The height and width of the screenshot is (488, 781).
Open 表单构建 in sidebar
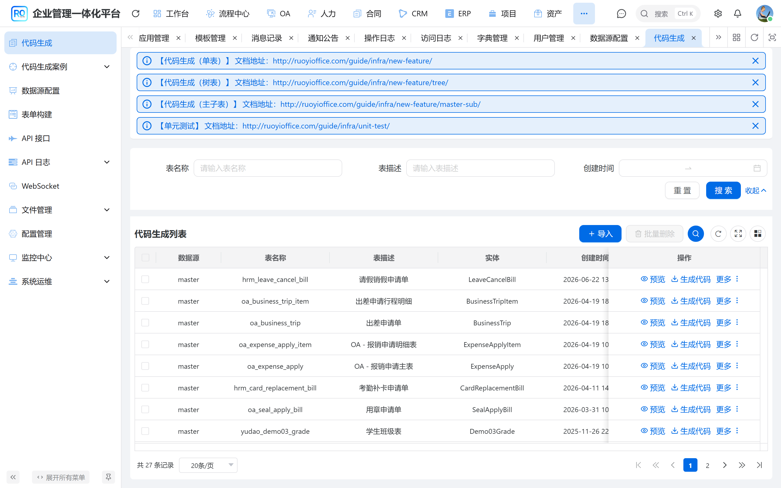(60, 115)
